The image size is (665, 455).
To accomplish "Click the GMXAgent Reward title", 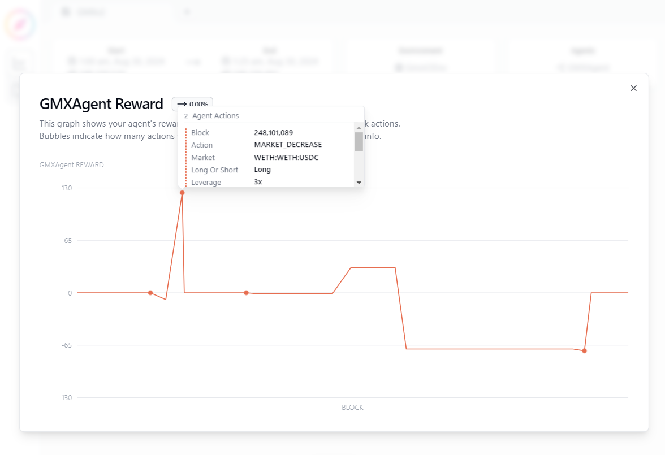I will tap(101, 104).
